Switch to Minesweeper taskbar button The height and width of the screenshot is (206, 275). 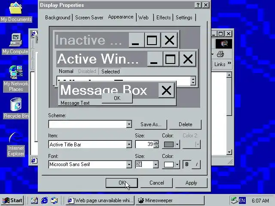[170, 200]
